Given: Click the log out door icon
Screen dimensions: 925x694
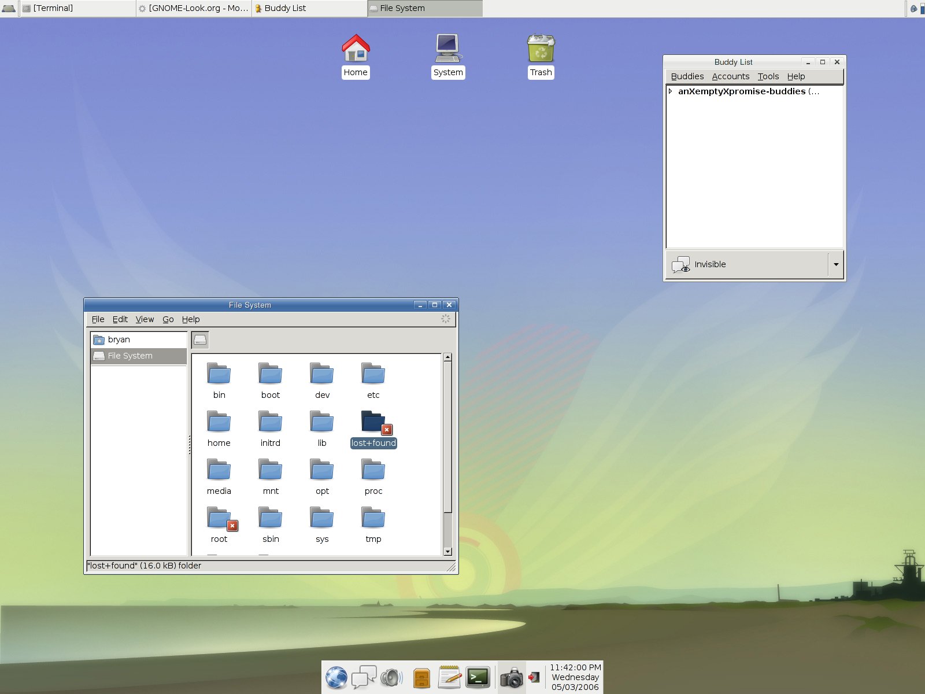Looking at the screenshot, I should tap(534, 677).
